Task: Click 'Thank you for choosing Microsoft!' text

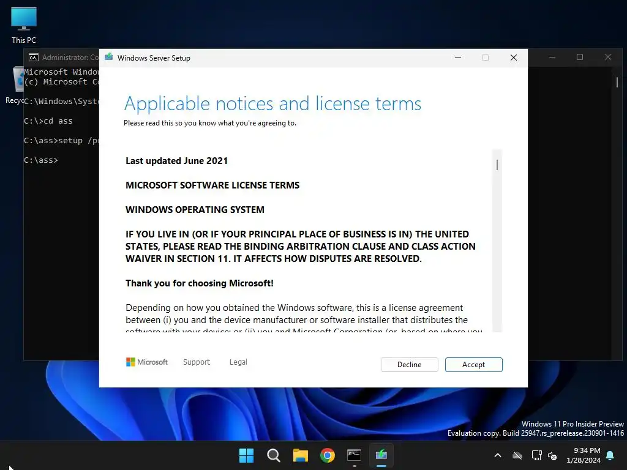Action: (x=200, y=283)
